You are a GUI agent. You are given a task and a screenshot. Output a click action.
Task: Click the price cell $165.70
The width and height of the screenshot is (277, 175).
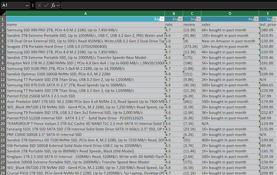268,151
